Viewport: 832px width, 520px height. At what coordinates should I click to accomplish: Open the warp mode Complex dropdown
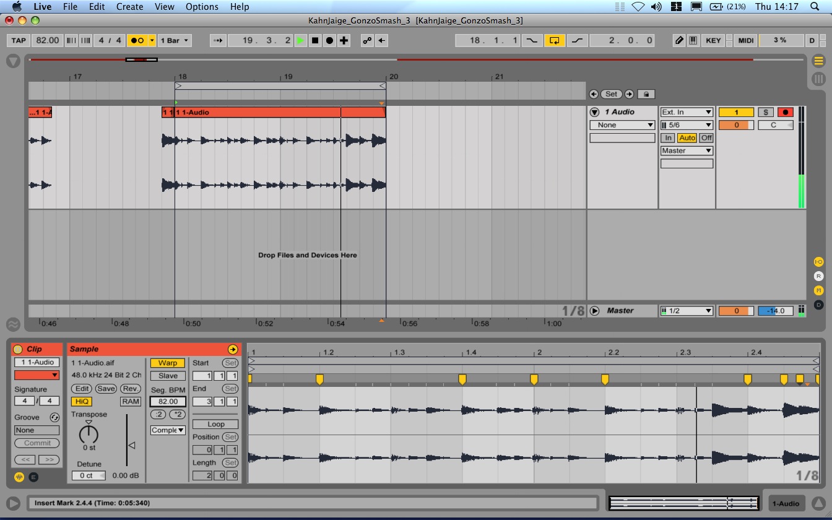(168, 430)
